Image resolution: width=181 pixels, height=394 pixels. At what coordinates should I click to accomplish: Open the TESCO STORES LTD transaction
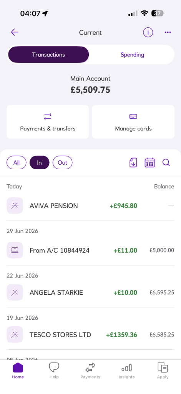[x=90, y=335]
